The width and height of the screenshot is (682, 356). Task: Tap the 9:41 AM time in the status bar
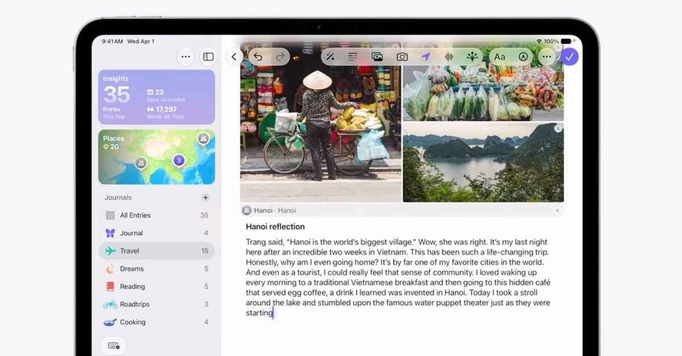tap(113, 41)
